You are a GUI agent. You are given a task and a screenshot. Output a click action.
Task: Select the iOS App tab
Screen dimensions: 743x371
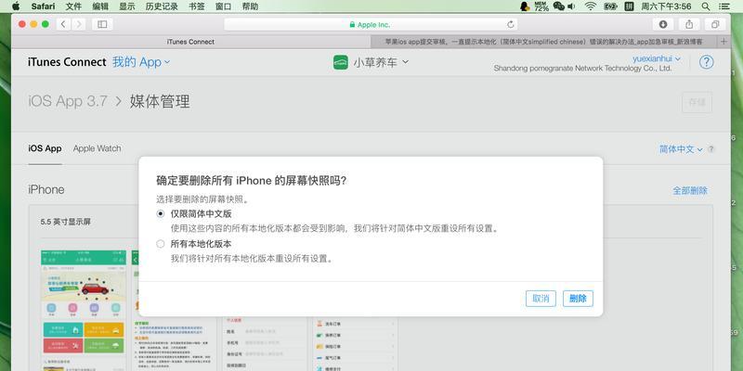click(45, 148)
